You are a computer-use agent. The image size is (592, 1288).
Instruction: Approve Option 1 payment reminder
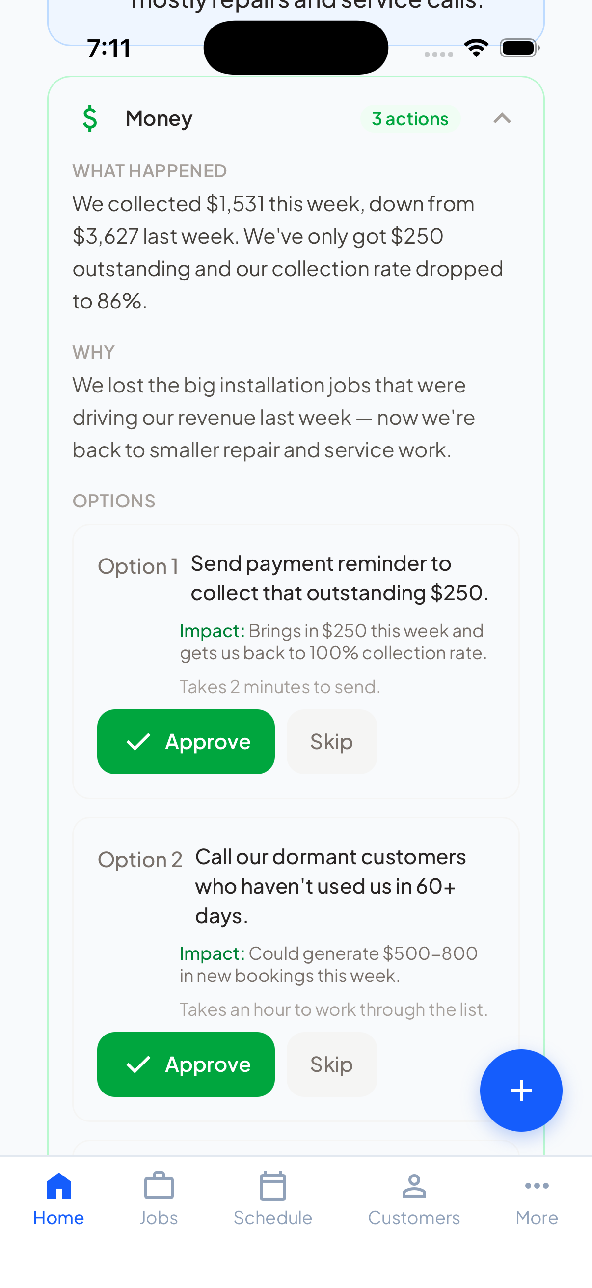[186, 741]
